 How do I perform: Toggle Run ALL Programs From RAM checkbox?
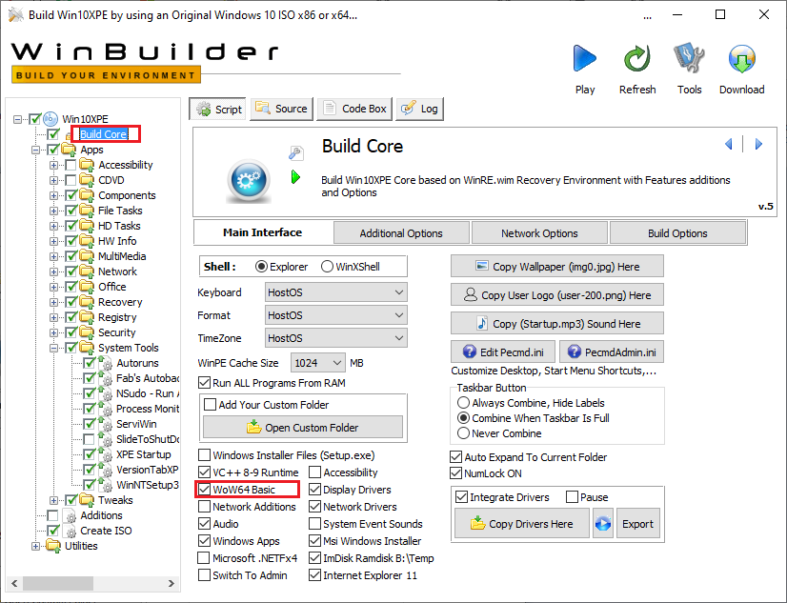click(x=204, y=383)
